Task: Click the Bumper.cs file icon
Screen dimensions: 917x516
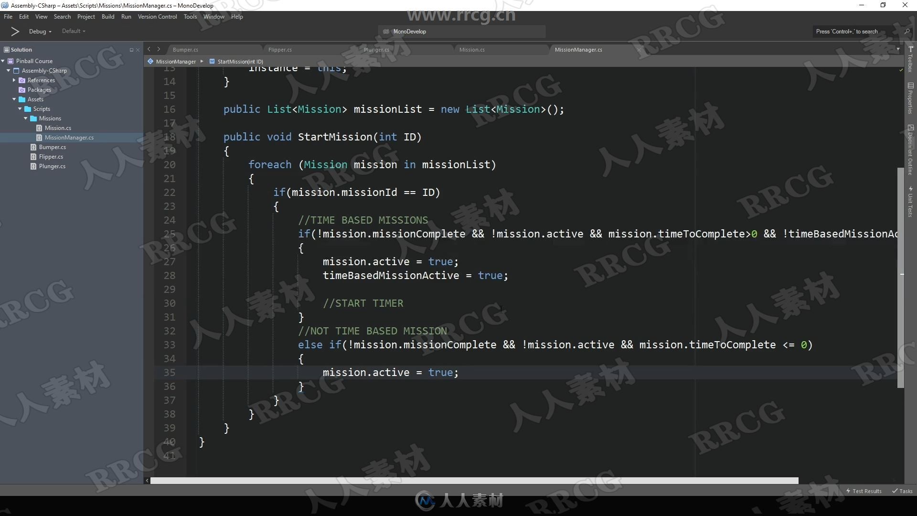Action: pyautogui.click(x=33, y=147)
